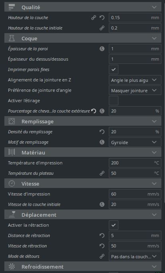
Task: Open the Motif de remplissage Gyroïde dropdown
Action: pyautogui.click(x=135, y=142)
